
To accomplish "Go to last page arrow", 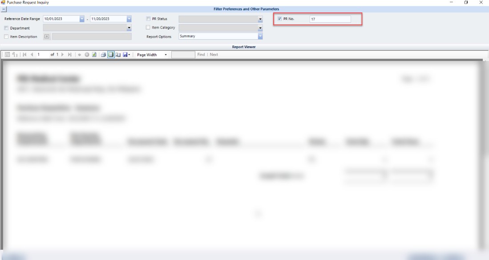I will coord(69,55).
